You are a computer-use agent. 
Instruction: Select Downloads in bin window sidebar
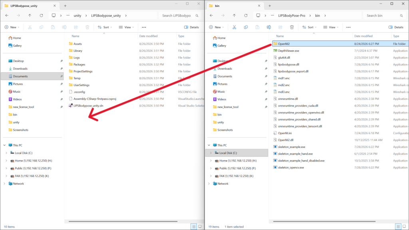coord(224,69)
